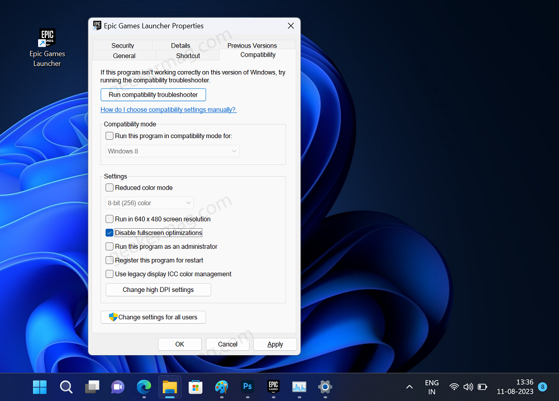The width and height of the screenshot is (559, 401).
Task: Open the Epic Games Launcher desktop shortcut
Action: point(47,48)
